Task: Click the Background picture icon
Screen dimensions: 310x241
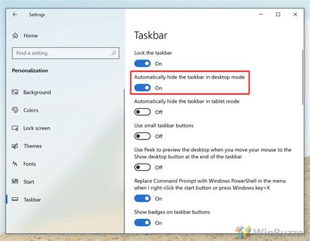Action: tap(15, 92)
